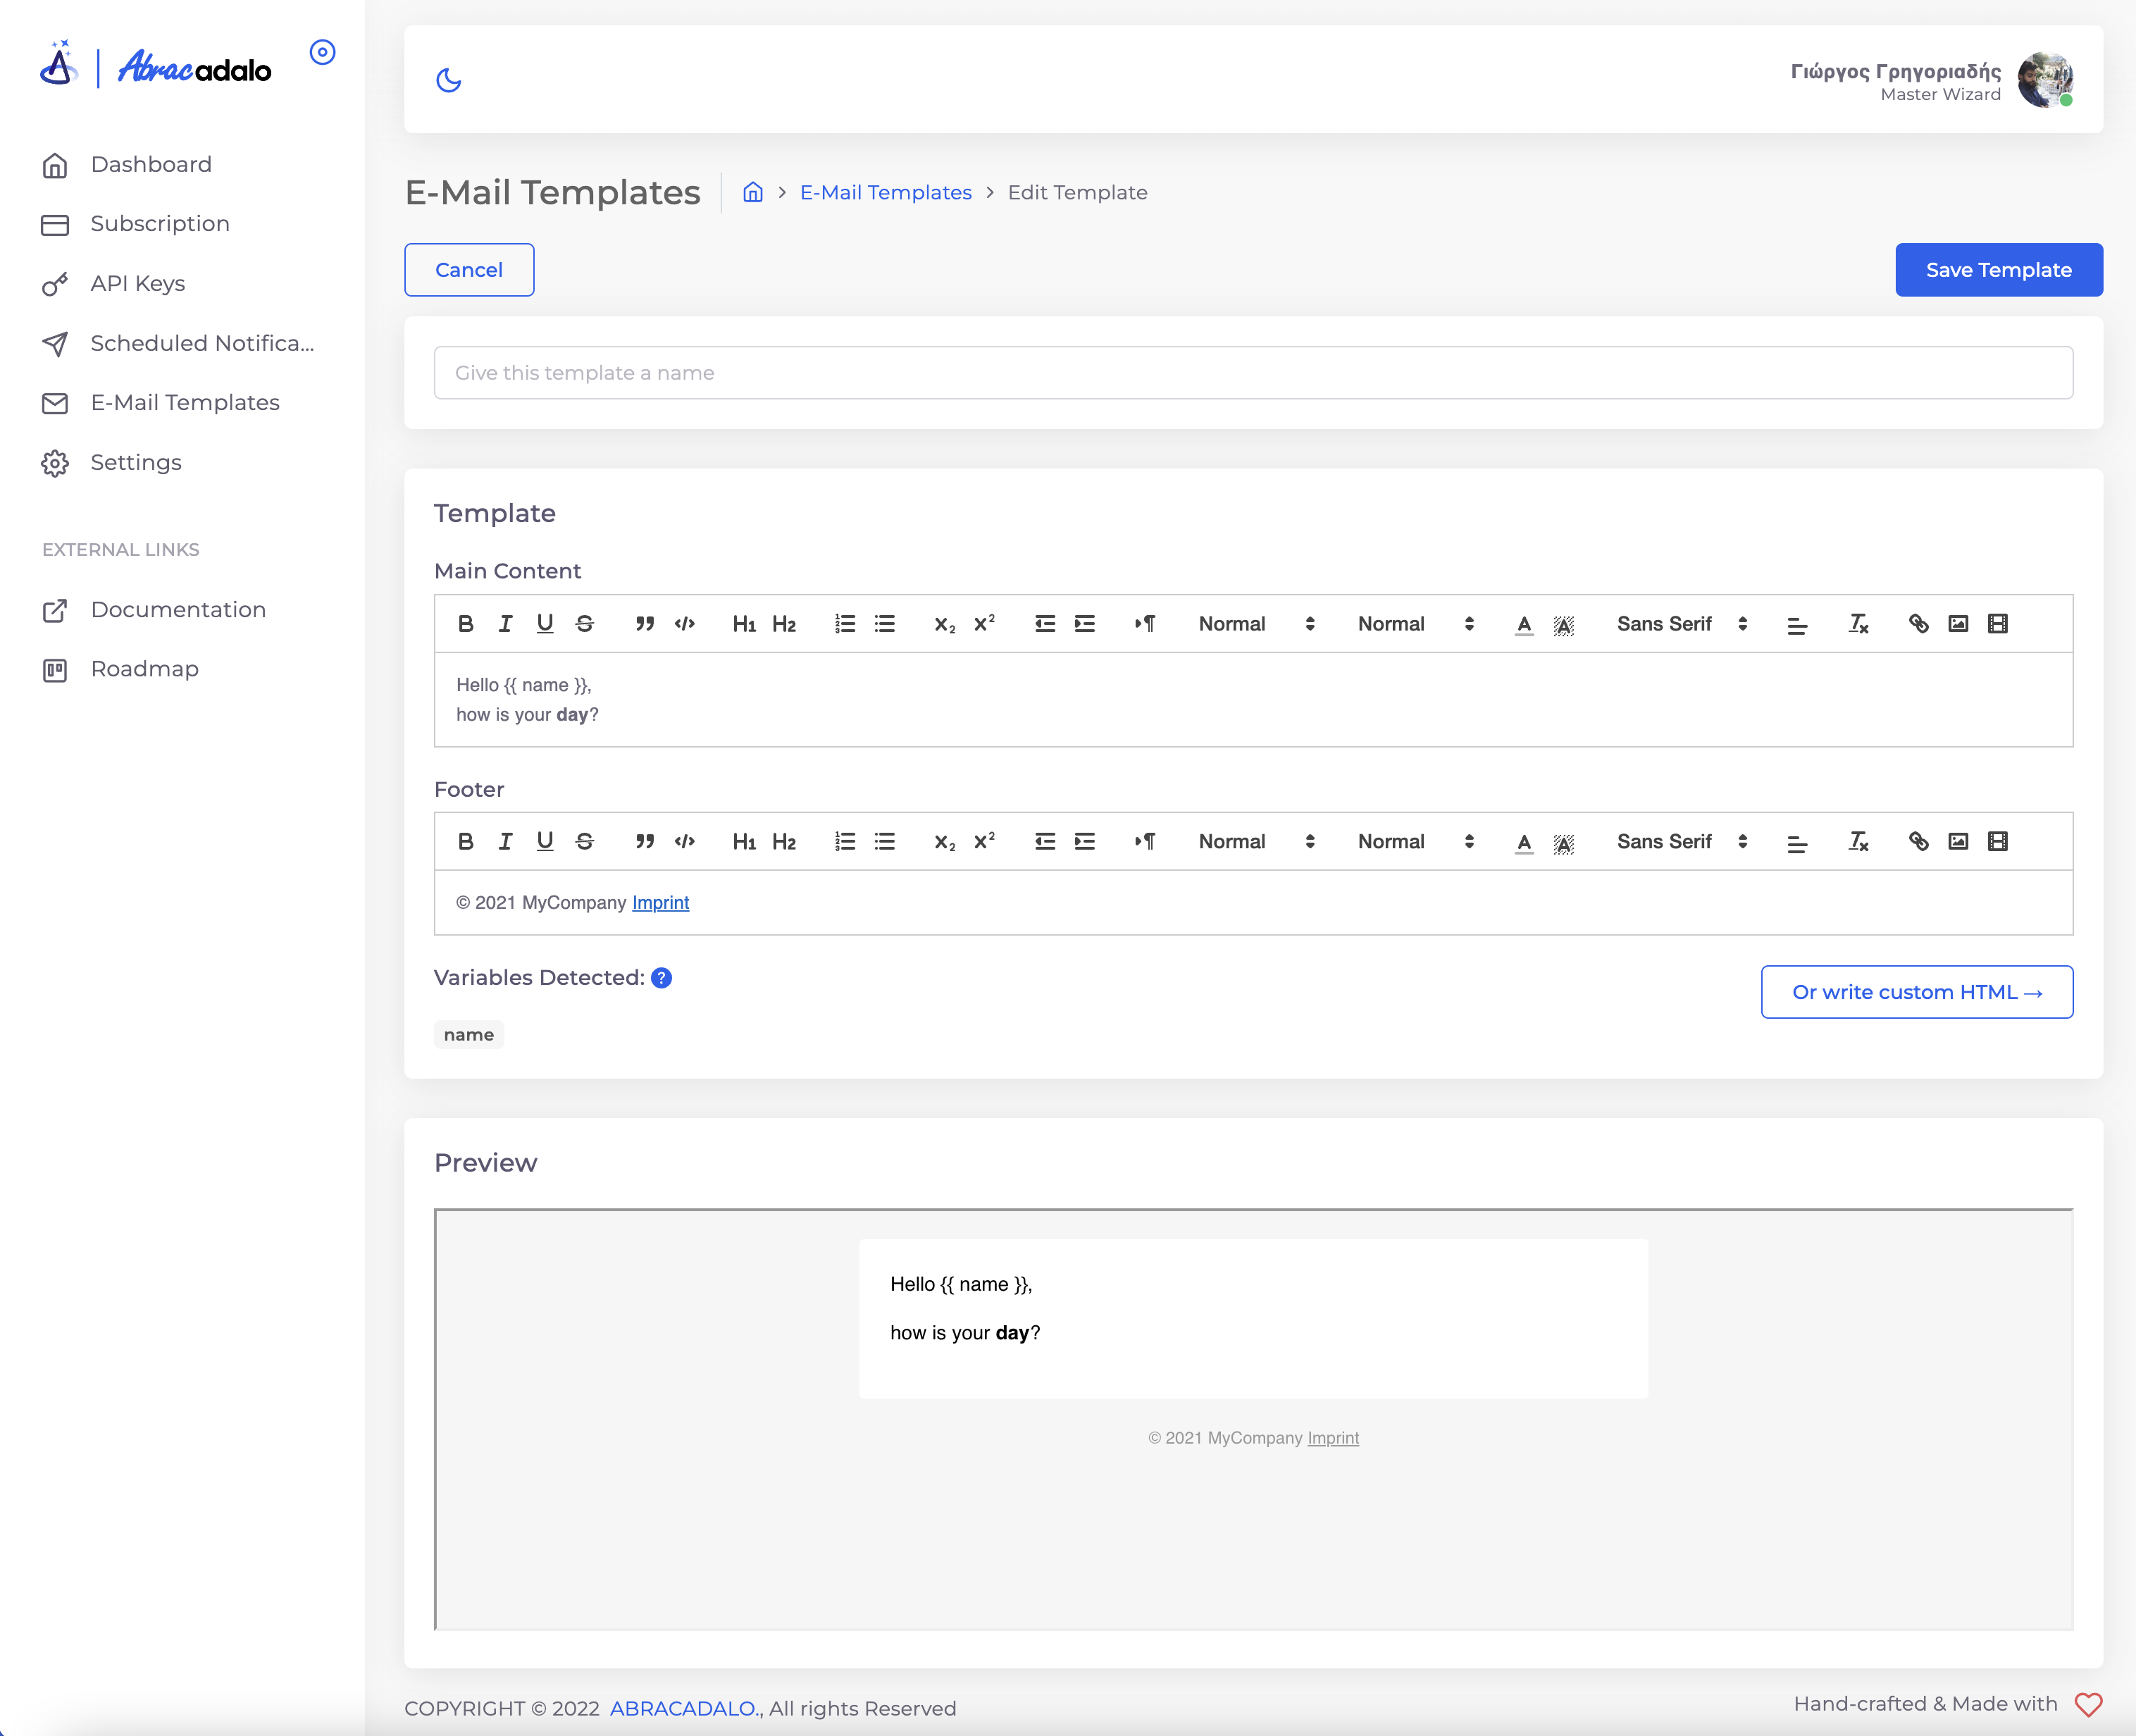2136x1736 pixels.
Task: Click the Variables Detected help icon
Action: click(x=661, y=978)
